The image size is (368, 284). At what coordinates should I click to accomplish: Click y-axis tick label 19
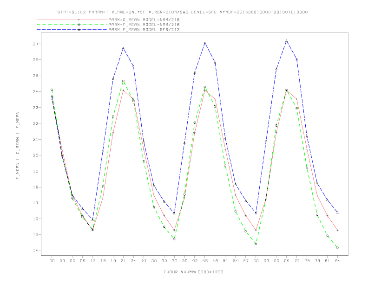36,171
